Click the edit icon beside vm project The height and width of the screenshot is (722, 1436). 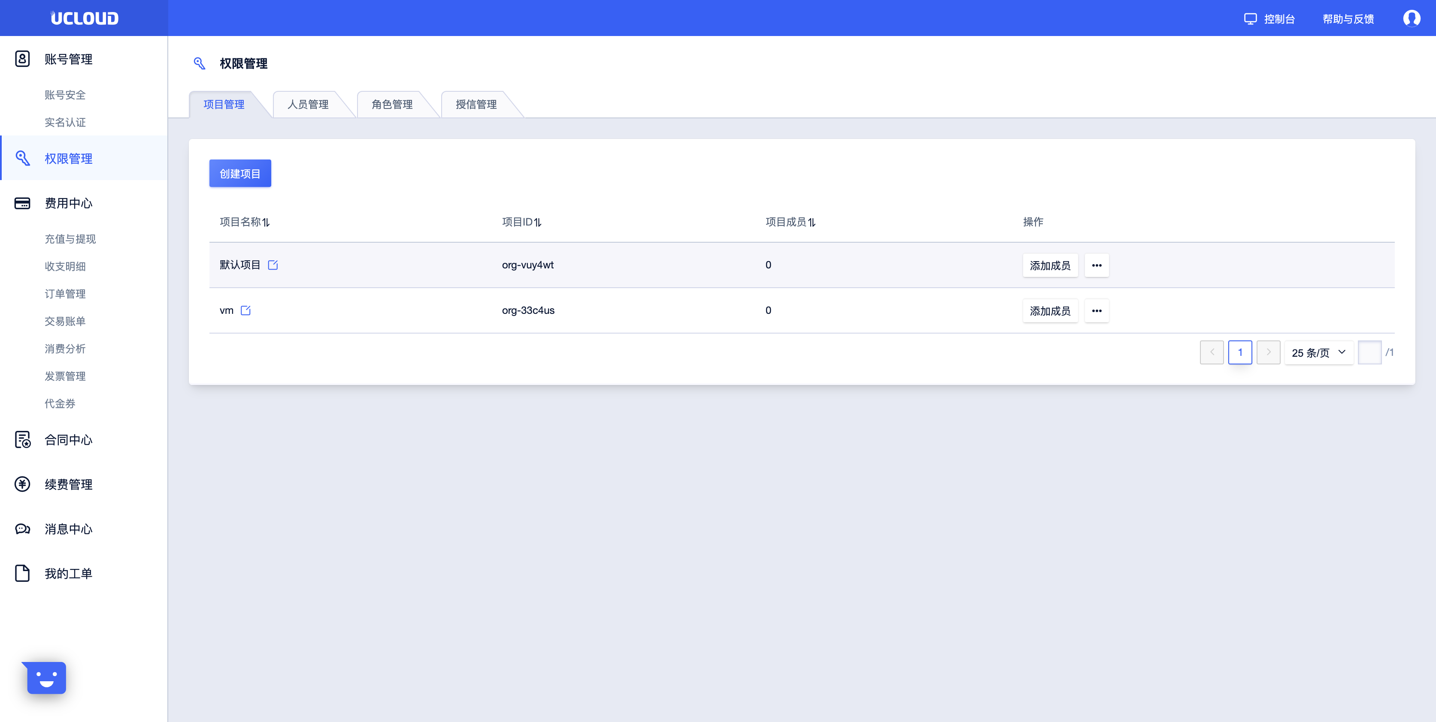pos(245,311)
